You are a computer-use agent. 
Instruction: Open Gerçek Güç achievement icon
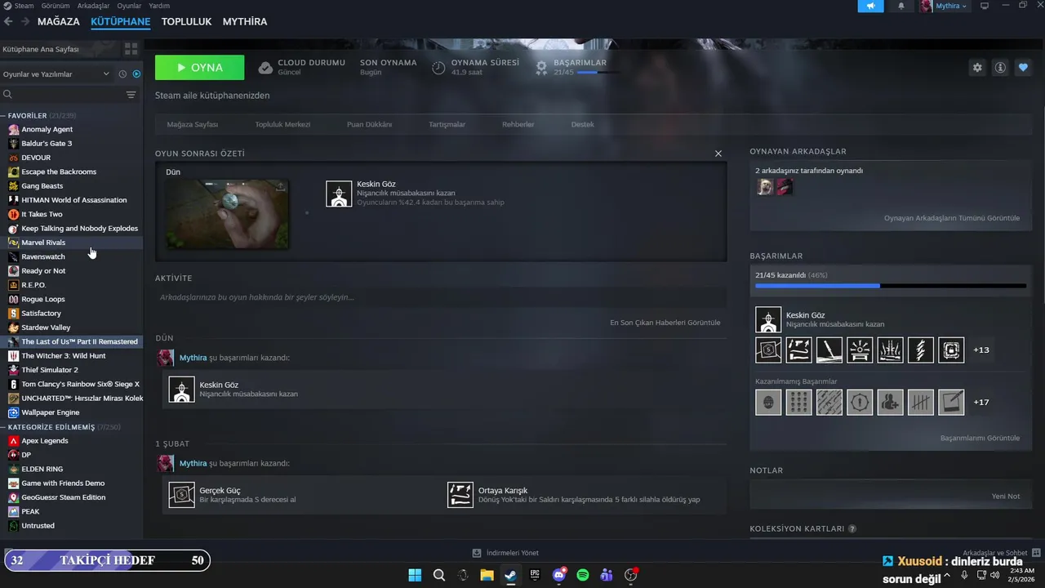click(x=181, y=494)
